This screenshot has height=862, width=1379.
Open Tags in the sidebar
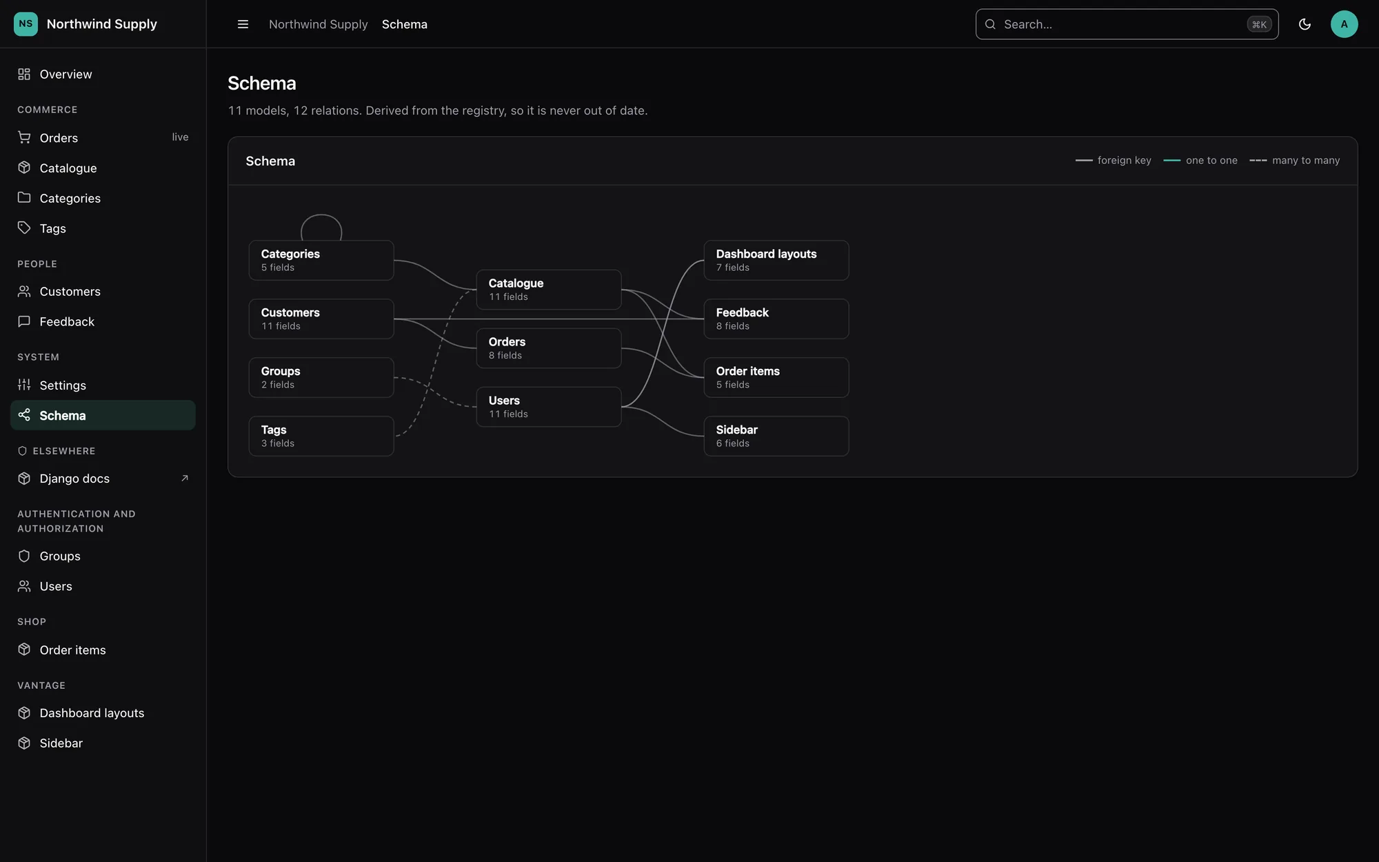point(103,228)
